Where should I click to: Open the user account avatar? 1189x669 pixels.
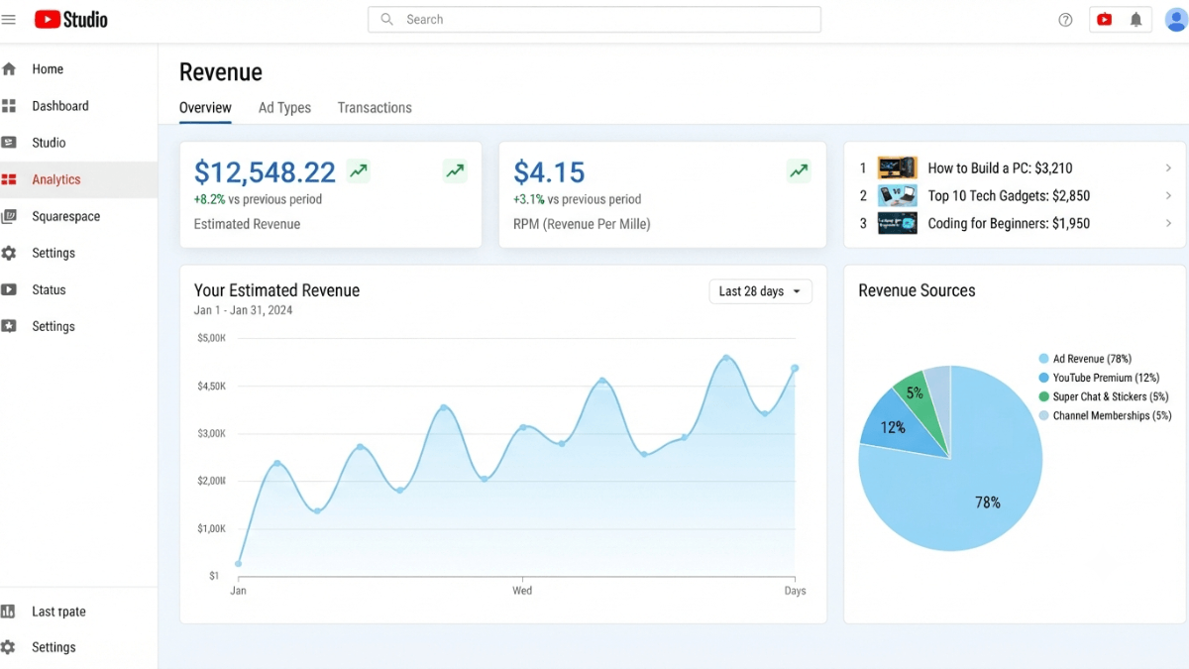point(1175,19)
